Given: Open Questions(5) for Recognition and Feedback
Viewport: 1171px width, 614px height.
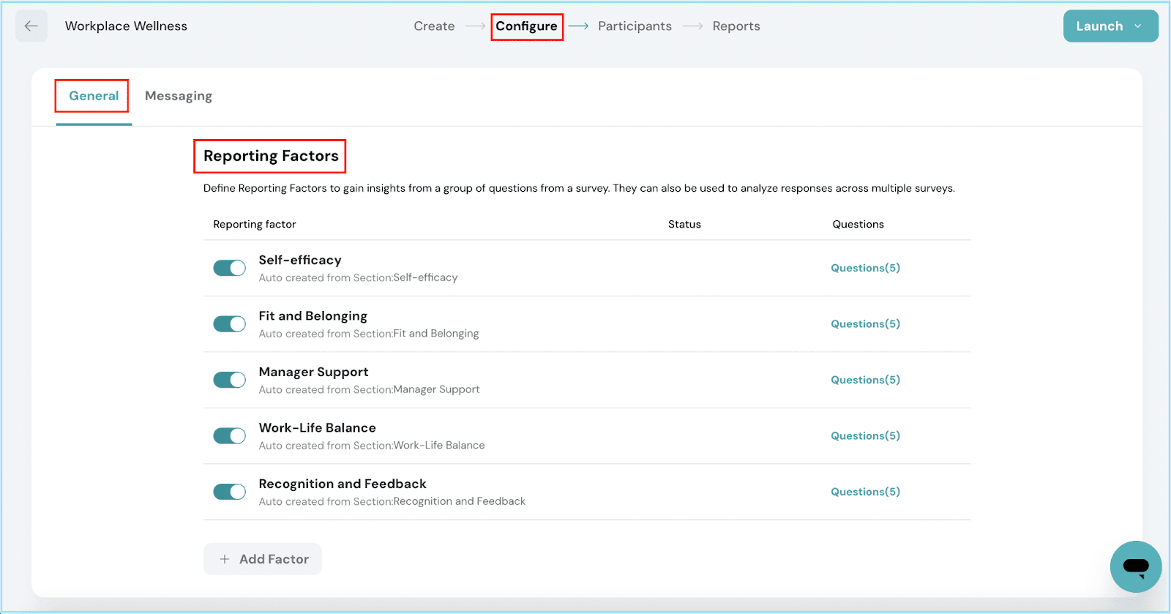Looking at the screenshot, I should [x=865, y=492].
